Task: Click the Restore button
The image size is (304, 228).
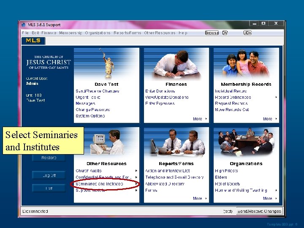Action: tap(49, 157)
